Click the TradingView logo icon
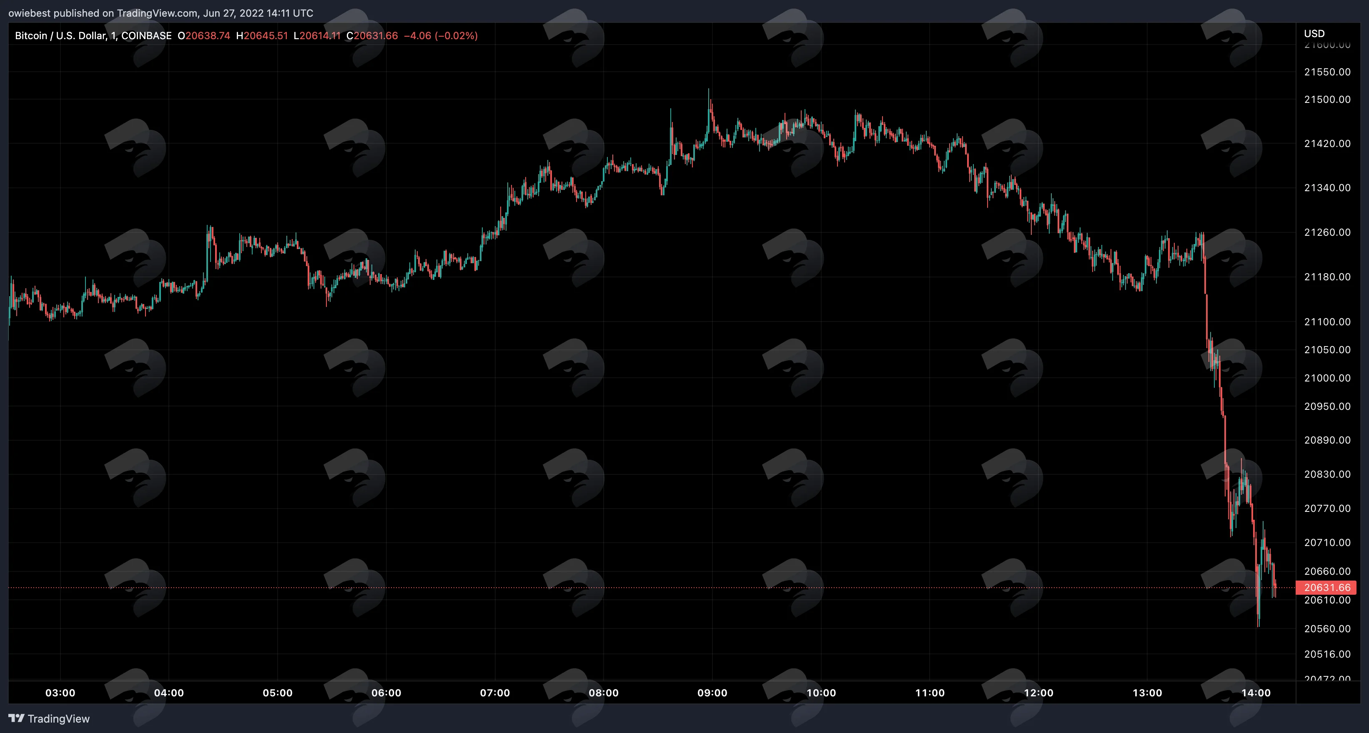The width and height of the screenshot is (1369, 733). coord(17,718)
